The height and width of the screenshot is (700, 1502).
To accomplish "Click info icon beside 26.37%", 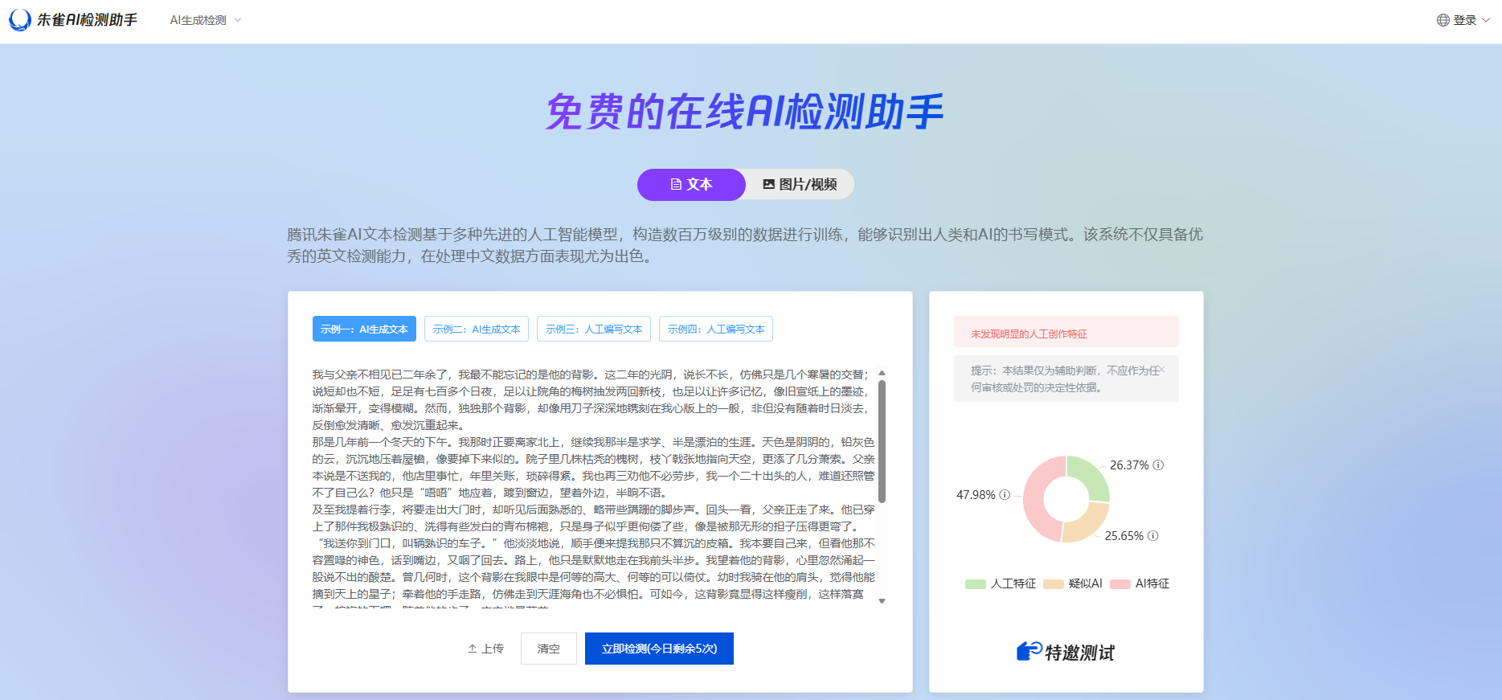I will tap(1158, 465).
